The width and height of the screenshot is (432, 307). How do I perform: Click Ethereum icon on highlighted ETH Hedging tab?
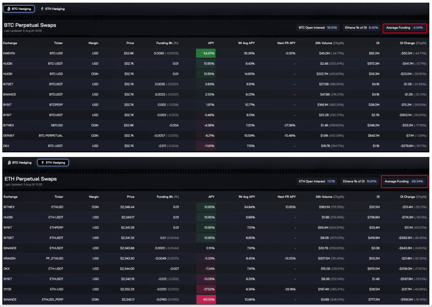point(42,163)
